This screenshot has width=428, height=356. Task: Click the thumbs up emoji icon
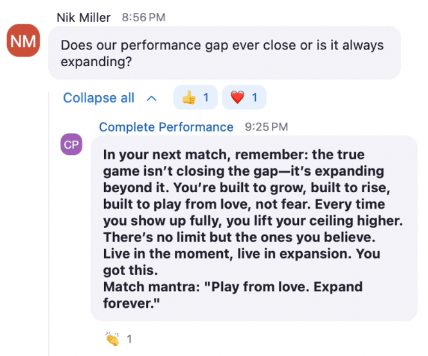[189, 98]
